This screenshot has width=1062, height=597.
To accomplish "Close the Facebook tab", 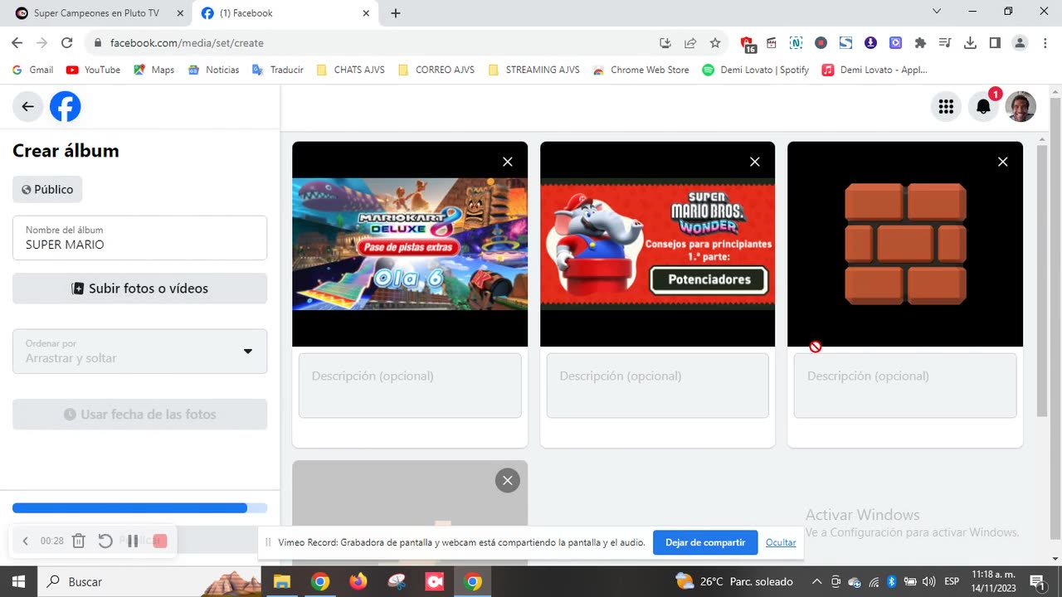I will click(366, 13).
